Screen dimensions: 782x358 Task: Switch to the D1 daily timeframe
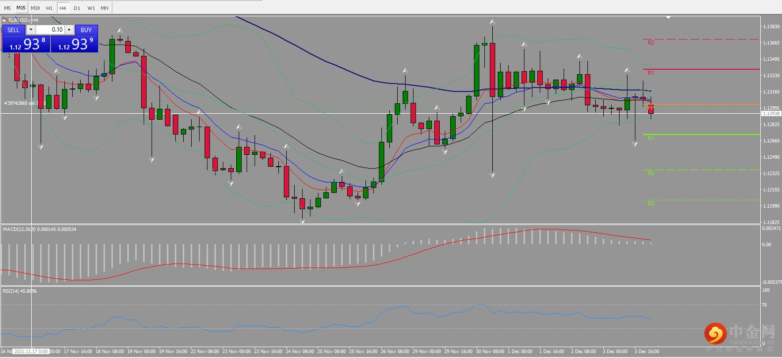pos(77,8)
